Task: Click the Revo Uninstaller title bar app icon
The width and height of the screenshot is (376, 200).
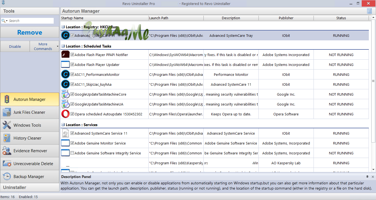Action: pos(3,3)
